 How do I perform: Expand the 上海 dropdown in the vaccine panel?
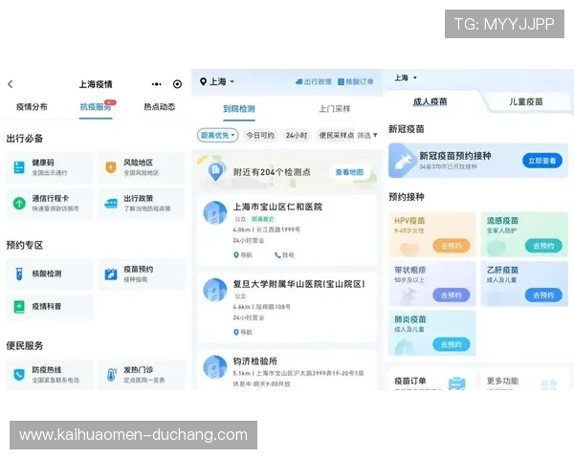pos(406,77)
